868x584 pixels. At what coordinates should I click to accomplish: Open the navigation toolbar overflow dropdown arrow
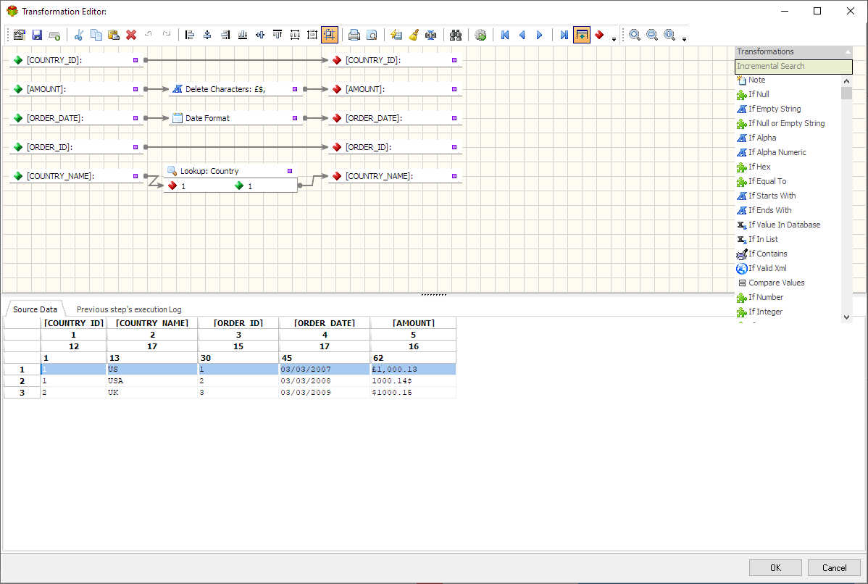(614, 39)
